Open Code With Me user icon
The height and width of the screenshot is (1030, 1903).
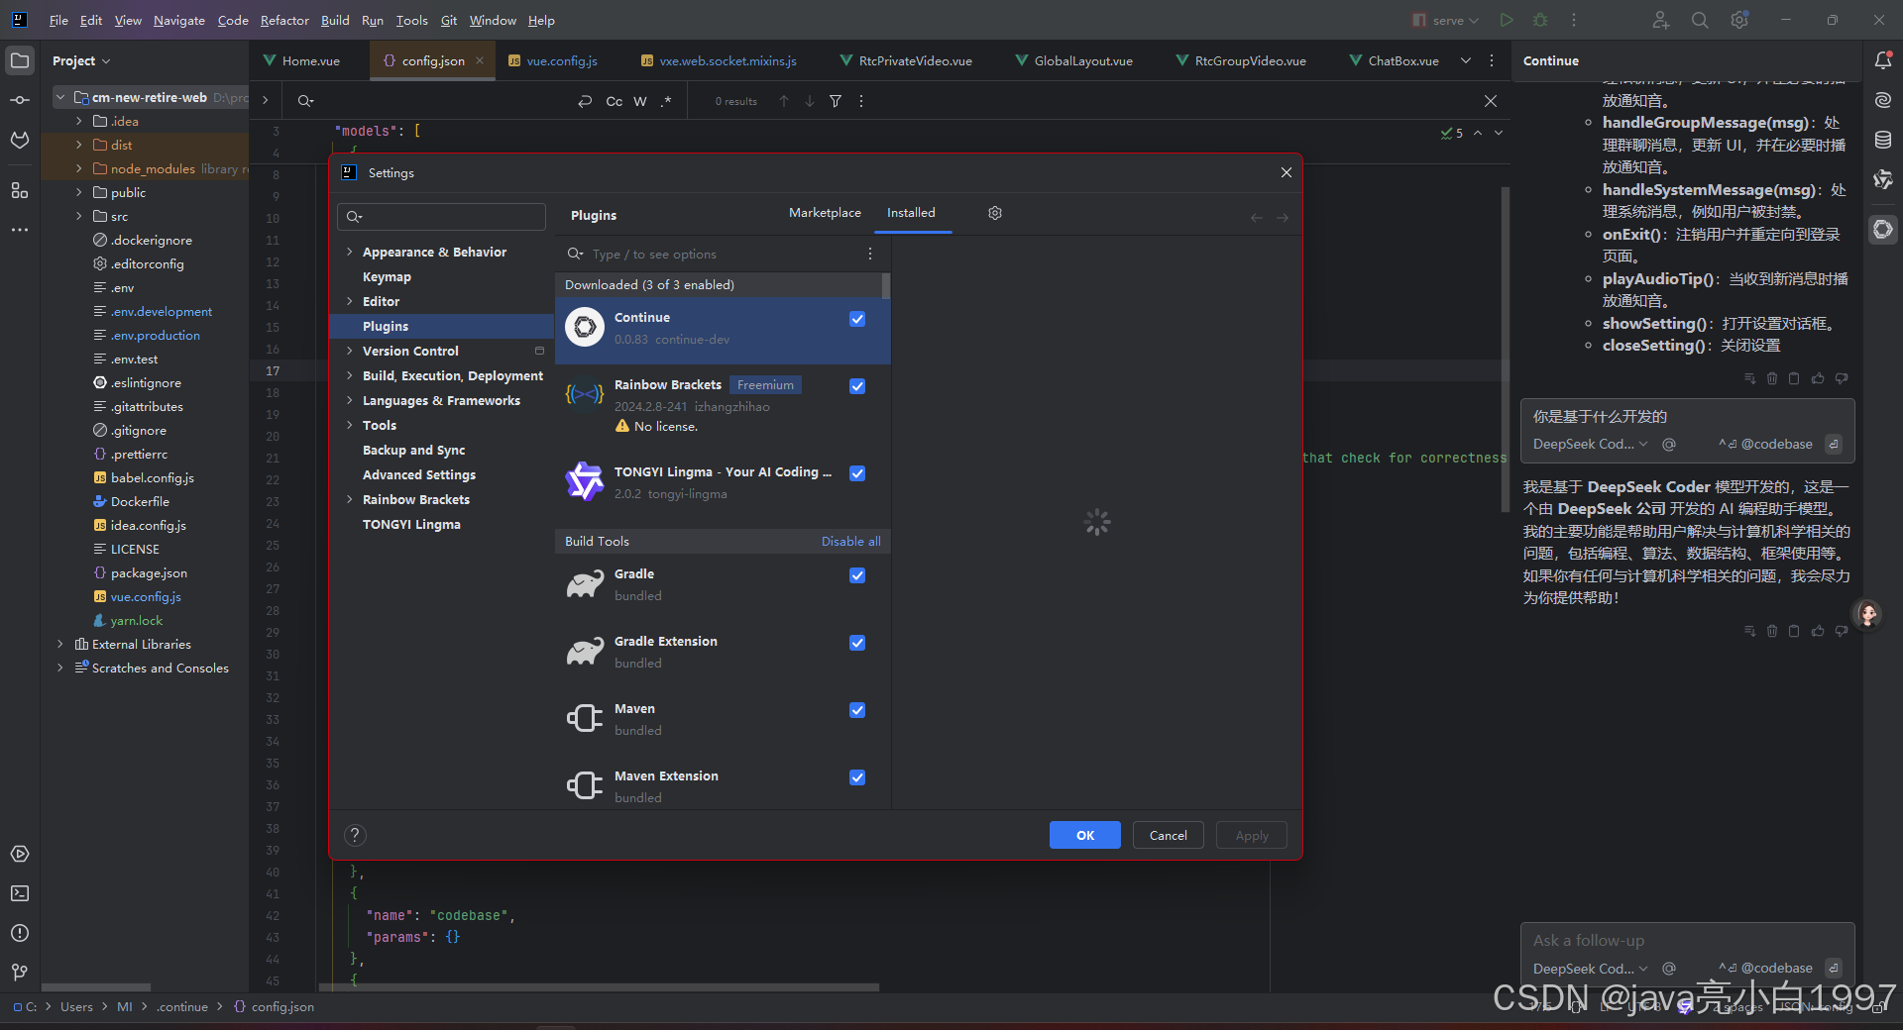(x=1661, y=20)
